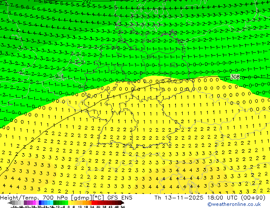Click the dark blue legend swatch at -30
270x208 pixels.
point(40,203)
